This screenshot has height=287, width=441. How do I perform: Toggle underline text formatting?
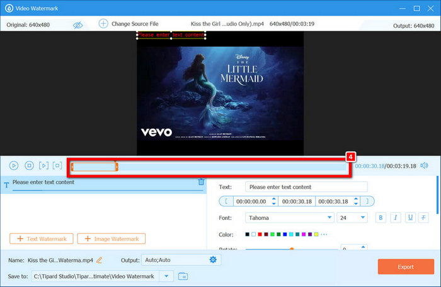pos(410,218)
